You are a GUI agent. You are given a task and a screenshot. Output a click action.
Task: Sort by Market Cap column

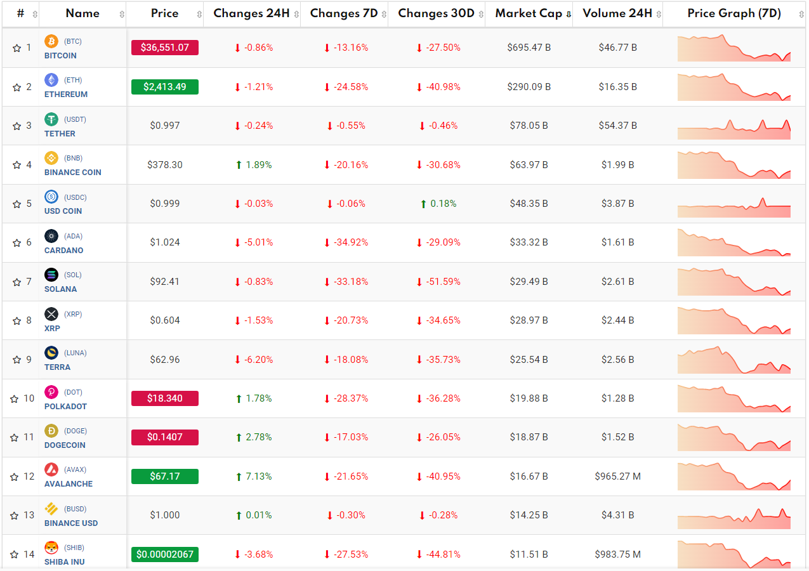pos(529,13)
